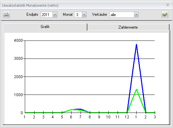173x128 pixels.
Task: Click the x-axis label 5
Action: (x=62, y=117)
